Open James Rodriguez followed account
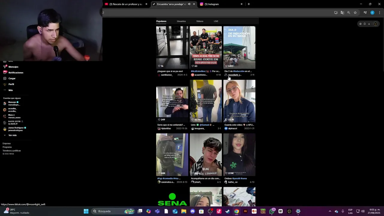This screenshot has width=384, height=216. click(x=14, y=129)
